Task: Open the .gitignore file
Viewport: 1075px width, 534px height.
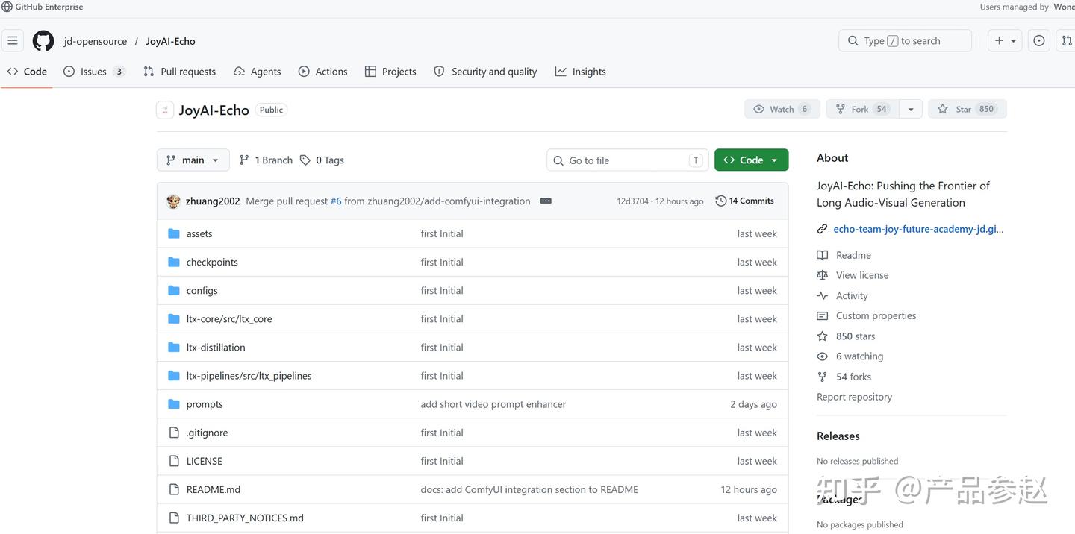Action: [207, 433]
